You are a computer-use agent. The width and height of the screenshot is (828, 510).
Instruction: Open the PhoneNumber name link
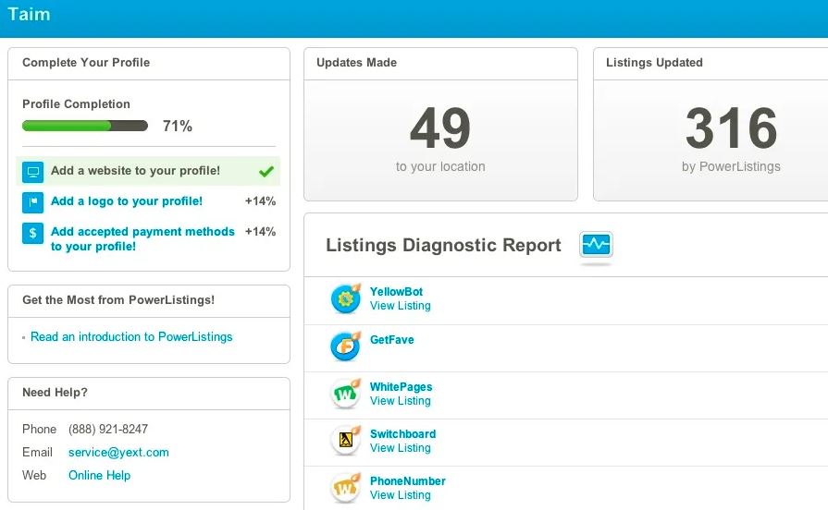408,481
